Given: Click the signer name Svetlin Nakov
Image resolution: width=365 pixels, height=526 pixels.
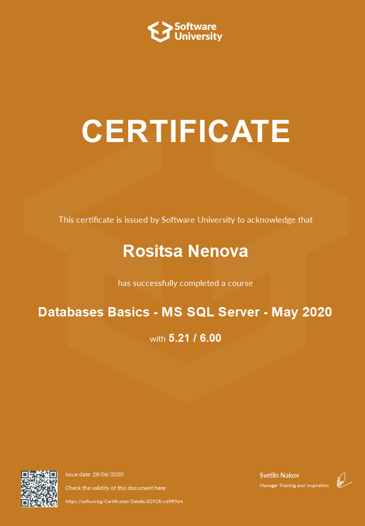Looking at the screenshot, I should pyautogui.click(x=279, y=475).
